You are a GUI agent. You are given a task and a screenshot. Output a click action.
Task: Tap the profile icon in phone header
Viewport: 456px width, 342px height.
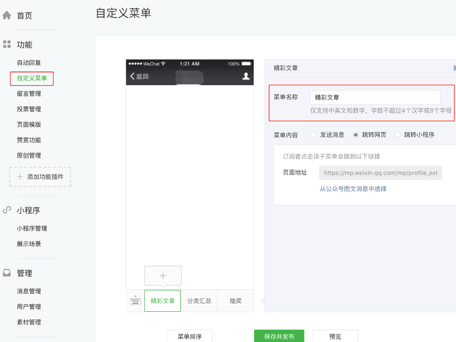246,76
